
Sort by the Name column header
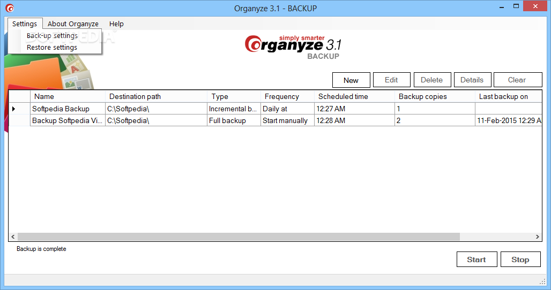(x=68, y=96)
